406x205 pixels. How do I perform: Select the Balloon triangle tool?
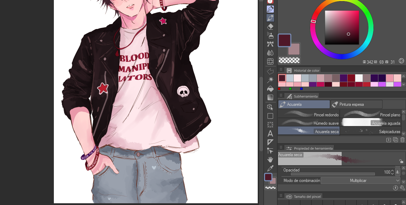pyautogui.click(x=270, y=142)
